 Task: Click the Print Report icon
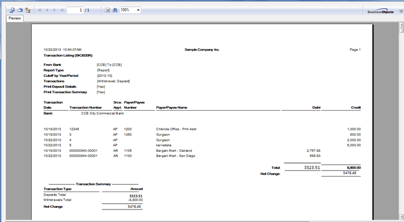point(20,10)
